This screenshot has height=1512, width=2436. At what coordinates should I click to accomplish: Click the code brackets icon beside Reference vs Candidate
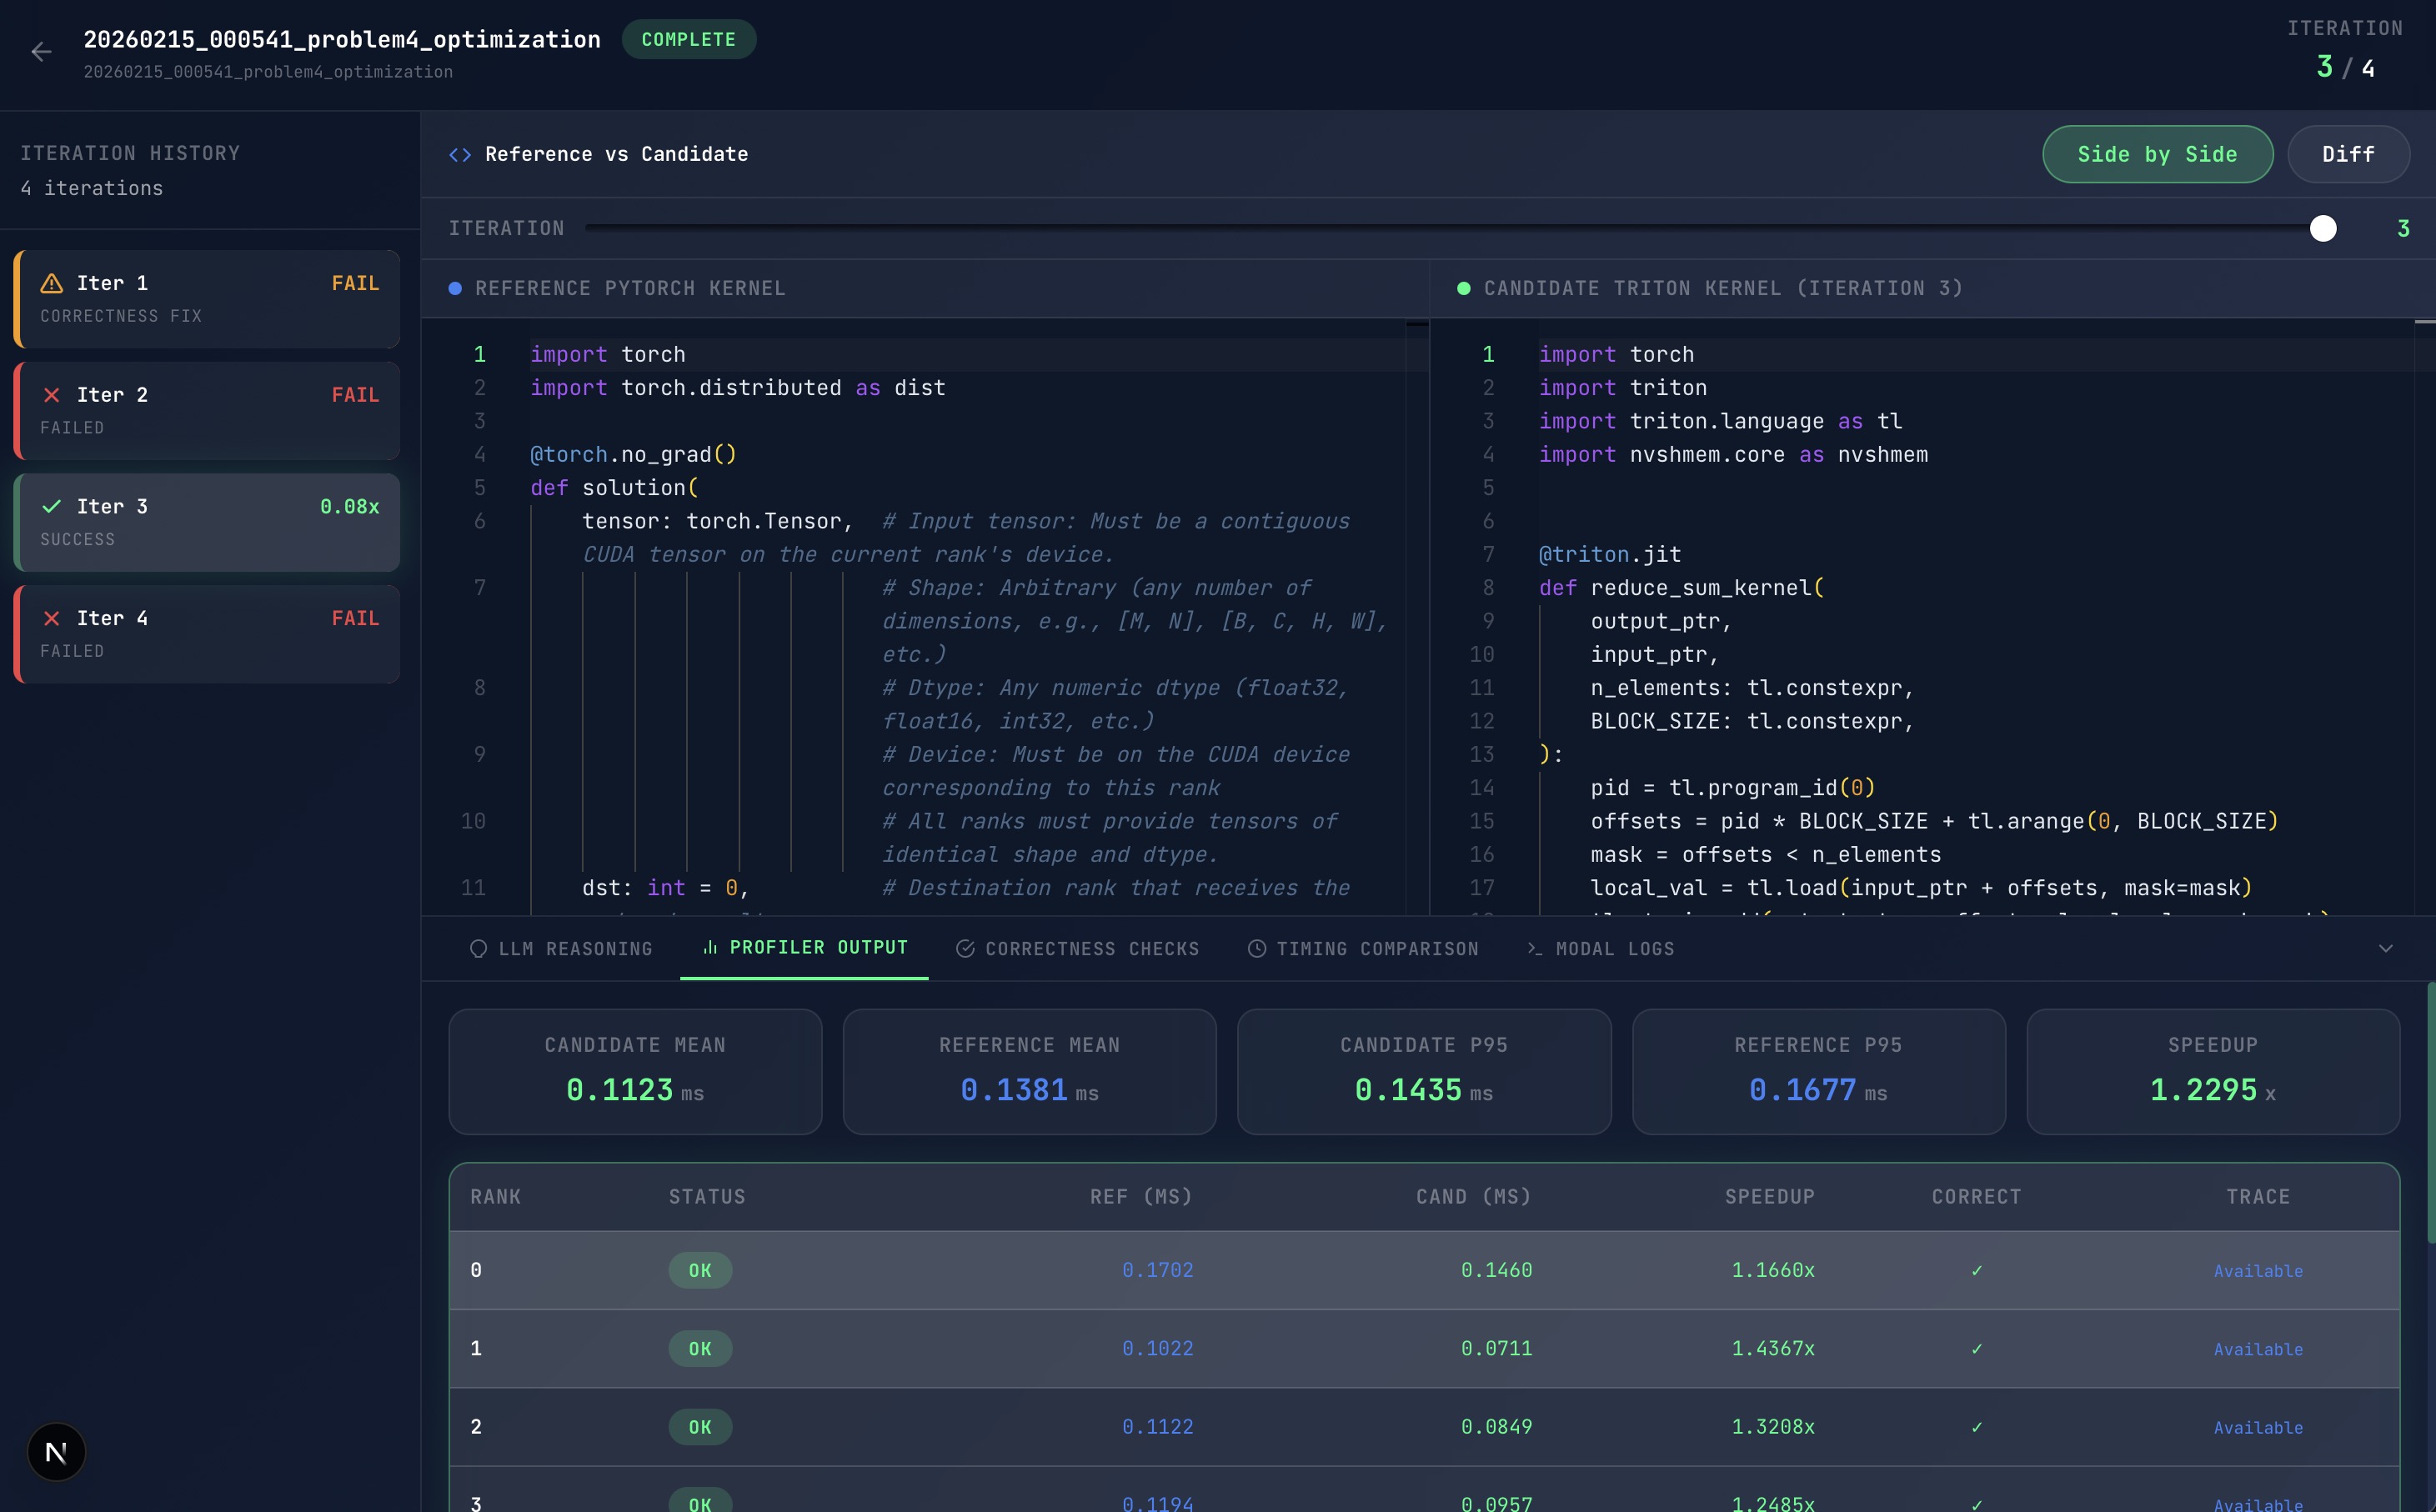460,155
